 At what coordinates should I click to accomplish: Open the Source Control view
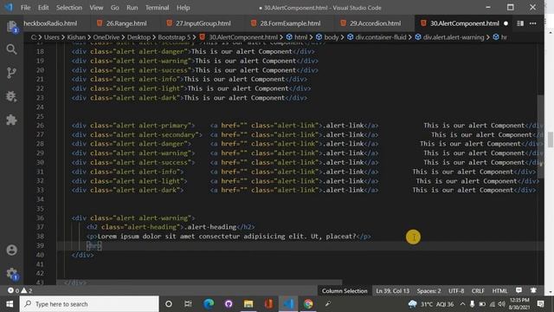click(11, 73)
